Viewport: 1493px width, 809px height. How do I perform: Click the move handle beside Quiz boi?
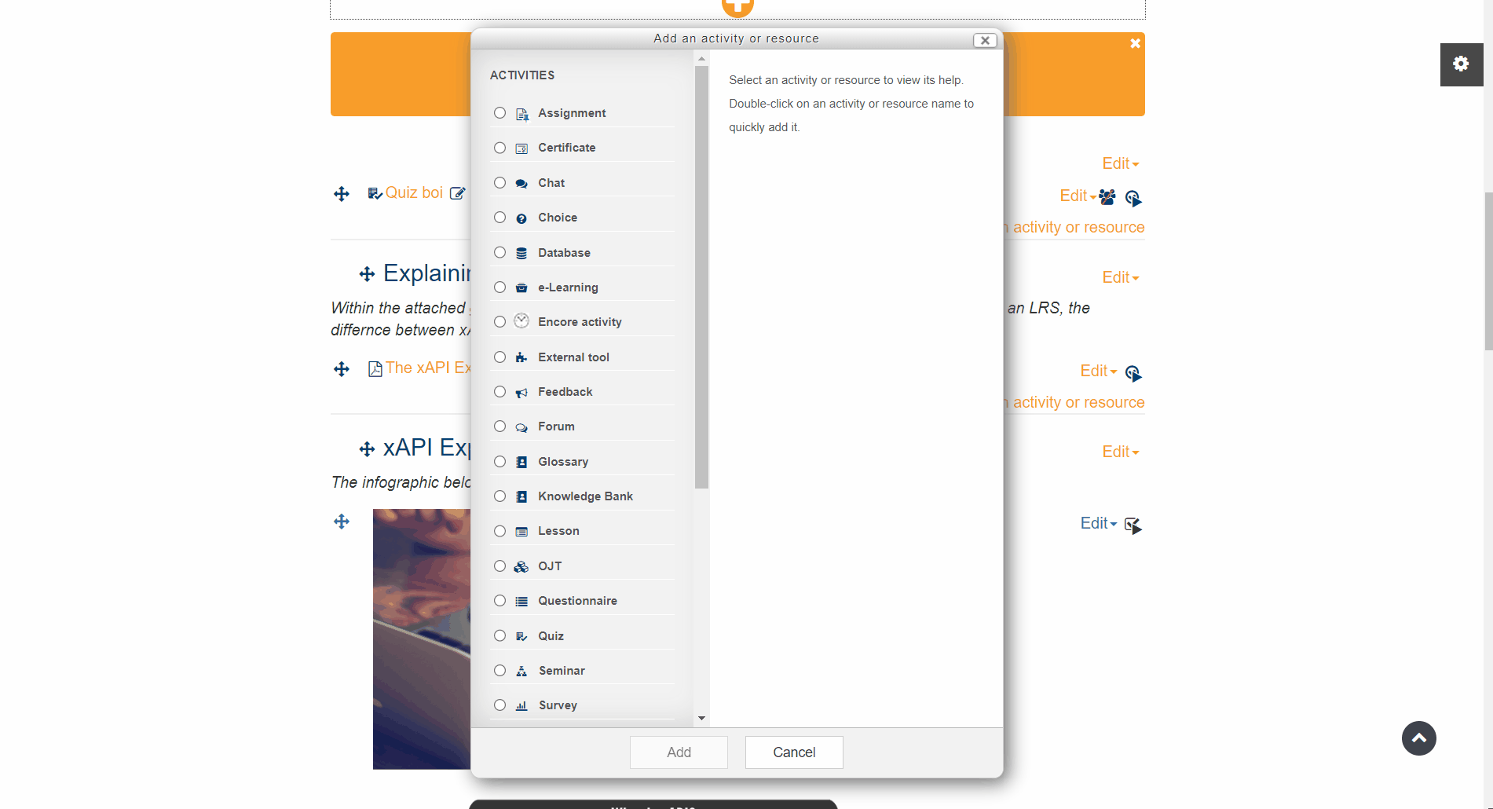pyautogui.click(x=341, y=193)
